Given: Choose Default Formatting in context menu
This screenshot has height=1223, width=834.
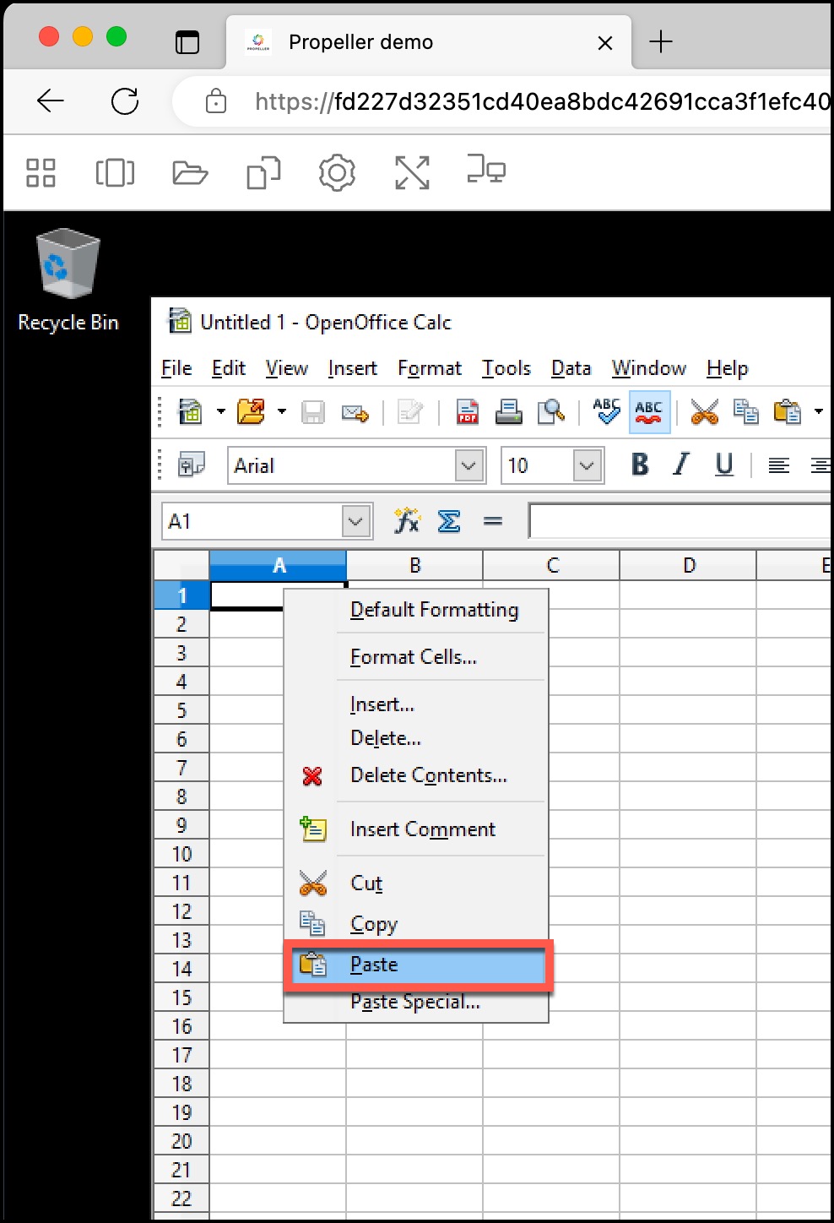Looking at the screenshot, I should point(416,610).
